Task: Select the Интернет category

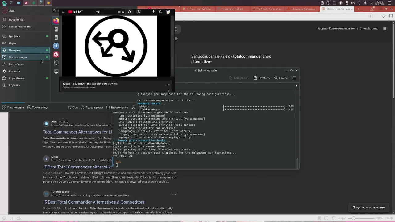Action: [x=25, y=50]
